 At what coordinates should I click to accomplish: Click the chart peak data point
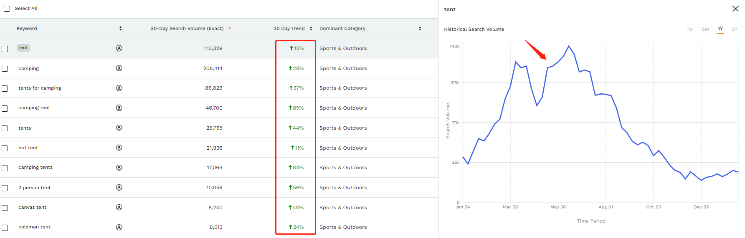coord(568,46)
